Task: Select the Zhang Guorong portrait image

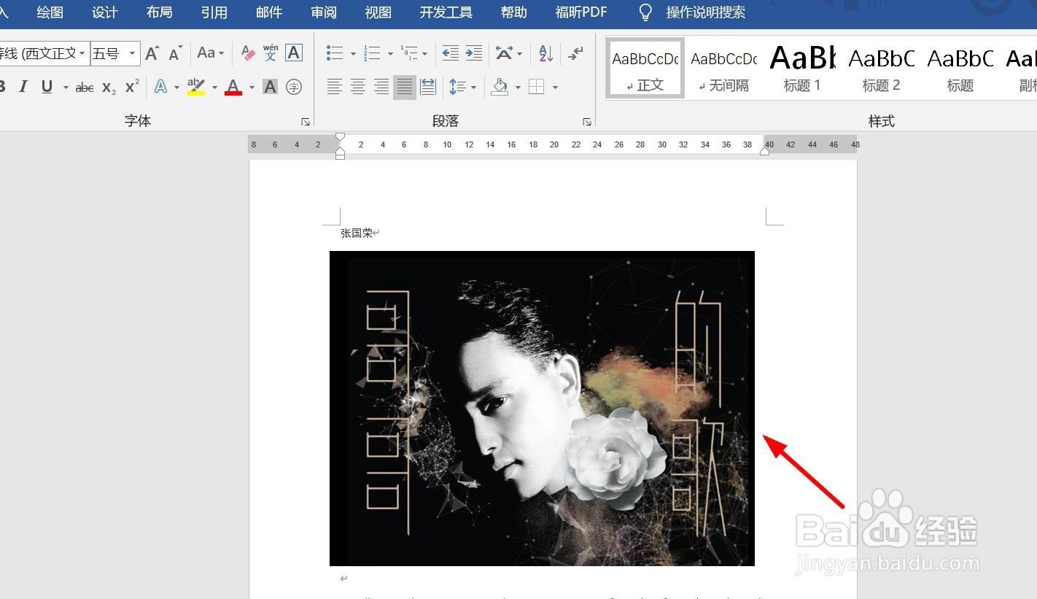Action: (x=542, y=409)
